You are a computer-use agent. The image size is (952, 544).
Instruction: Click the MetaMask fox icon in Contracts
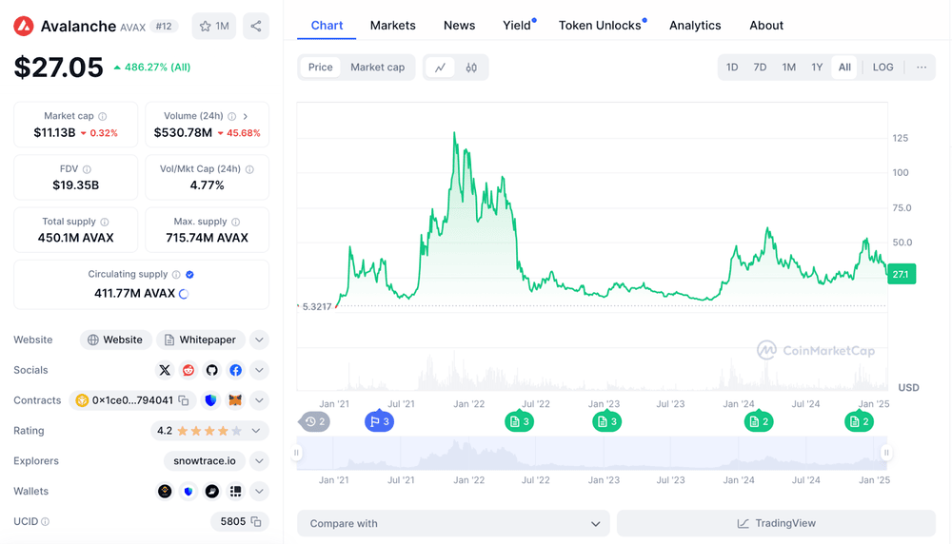click(x=234, y=400)
